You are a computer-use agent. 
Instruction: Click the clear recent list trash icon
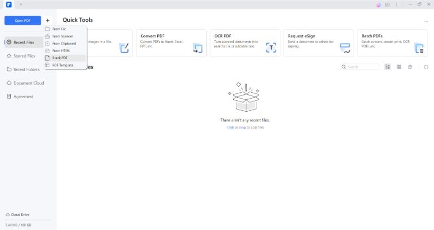click(410, 67)
